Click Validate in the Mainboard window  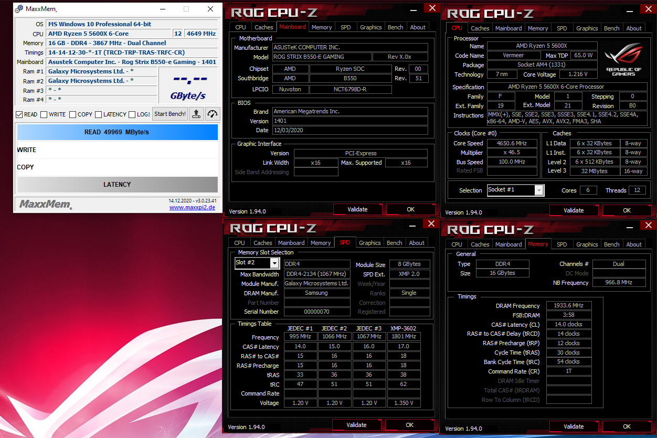click(x=357, y=209)
